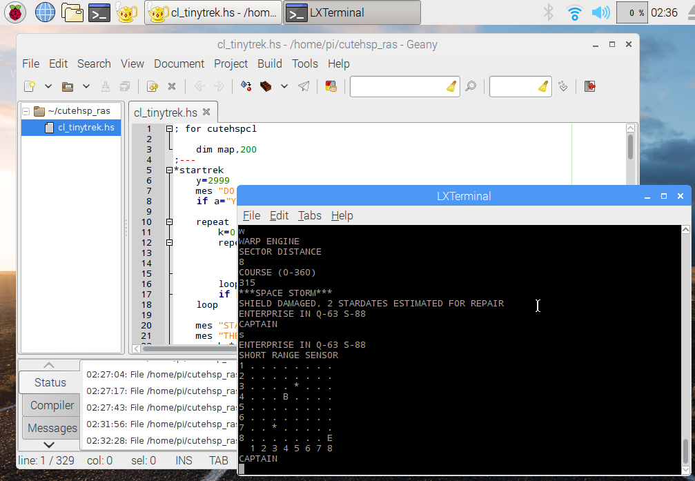695x481 pixels.
Task: Switch to the Compiler message tab
Action: pos(51,405)
